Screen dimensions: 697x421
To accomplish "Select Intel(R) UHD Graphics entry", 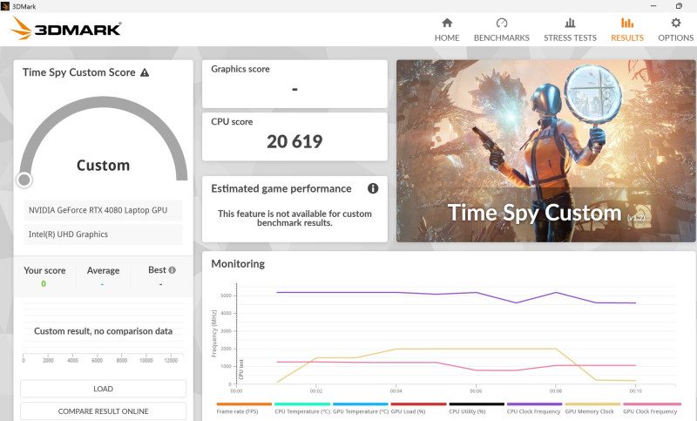I will (x=103, y=234).
